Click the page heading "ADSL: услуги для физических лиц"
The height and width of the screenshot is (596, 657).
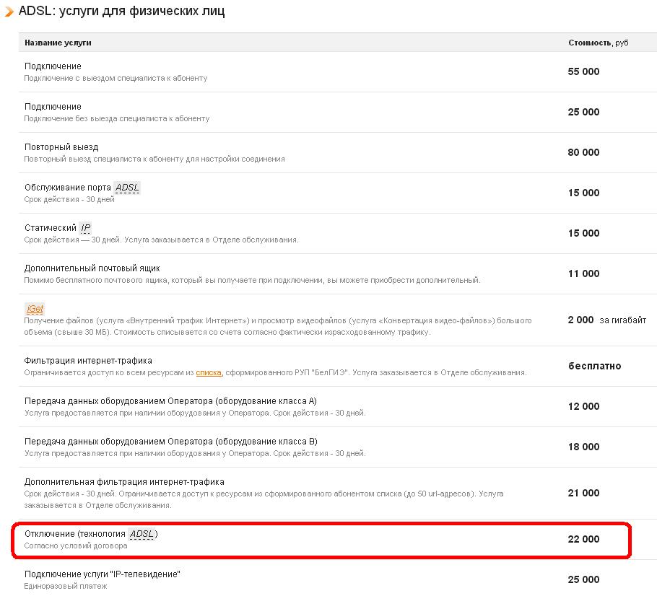121,12
